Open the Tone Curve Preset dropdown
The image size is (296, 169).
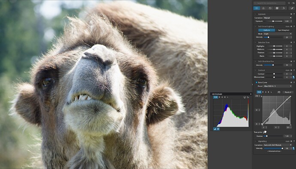pos(278,86)
